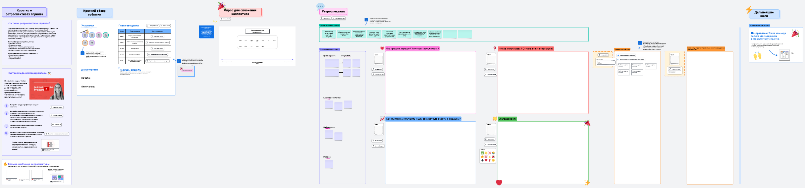The height and width of the screenshot is (188, 805).
Task: Select the first mint sticky note in the norms row
Action: click(329, 34)
